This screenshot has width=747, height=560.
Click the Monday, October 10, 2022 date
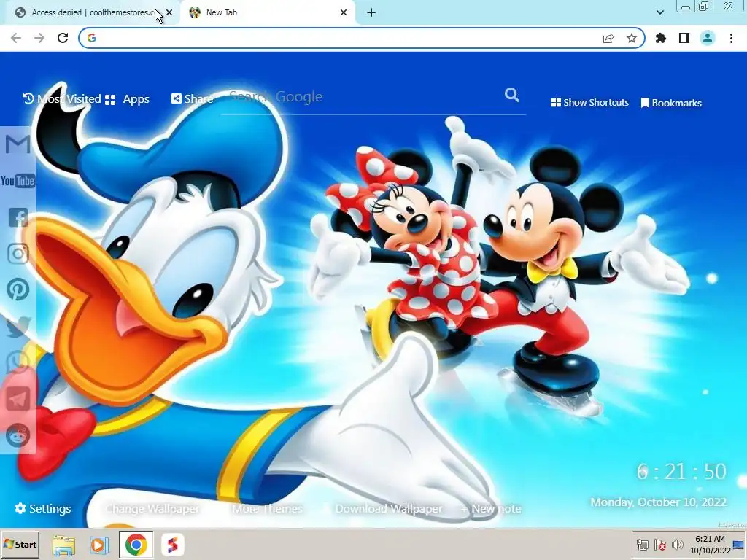click(659, 502)
